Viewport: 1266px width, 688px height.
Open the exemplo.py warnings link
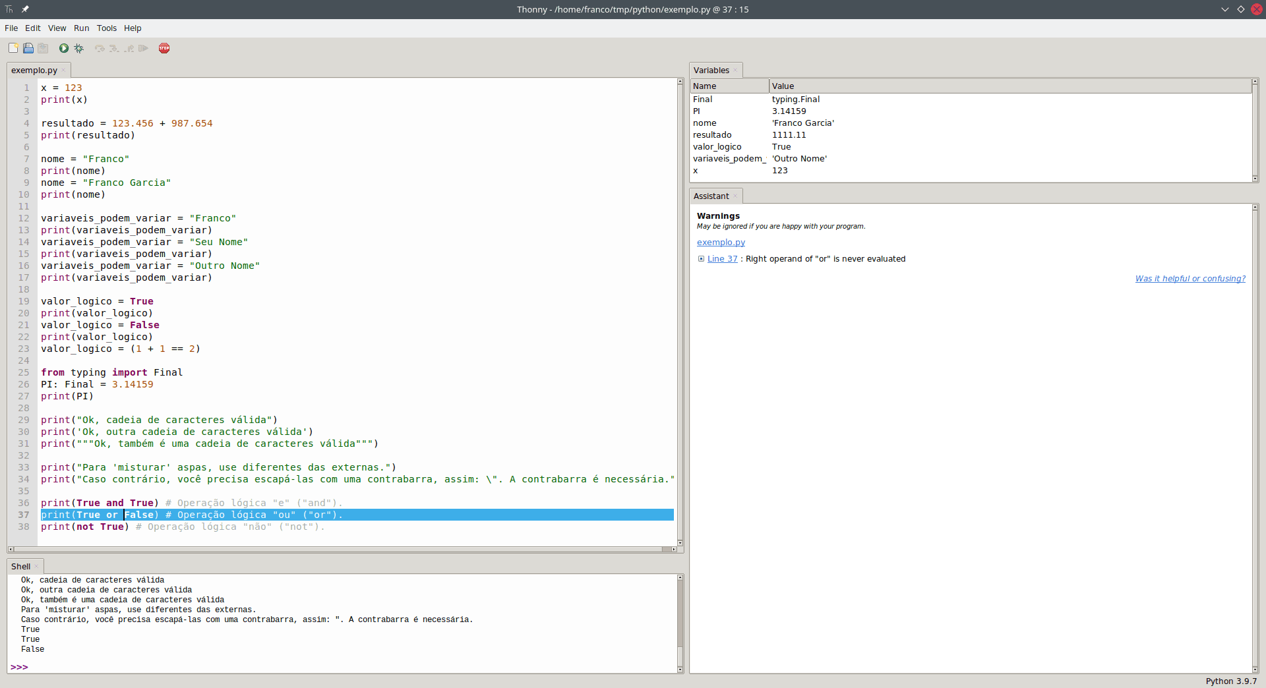[x=721, y=242]
